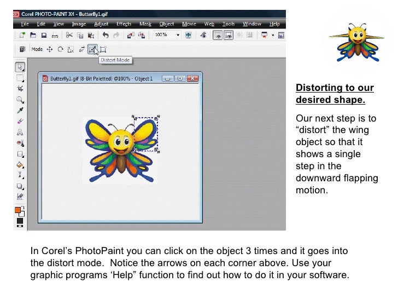Open the Mask menu
398x299 pixels.
click(x=145, y=24)
